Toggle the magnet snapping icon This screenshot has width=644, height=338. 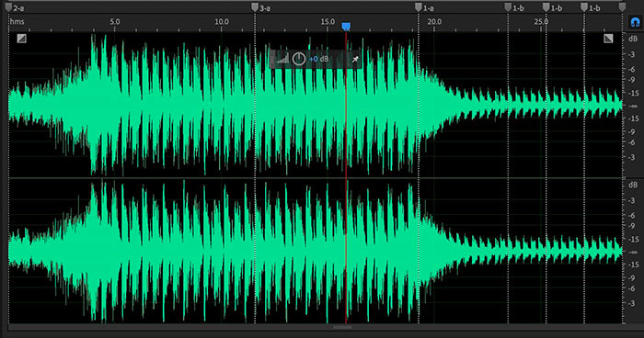pos(635,22)
